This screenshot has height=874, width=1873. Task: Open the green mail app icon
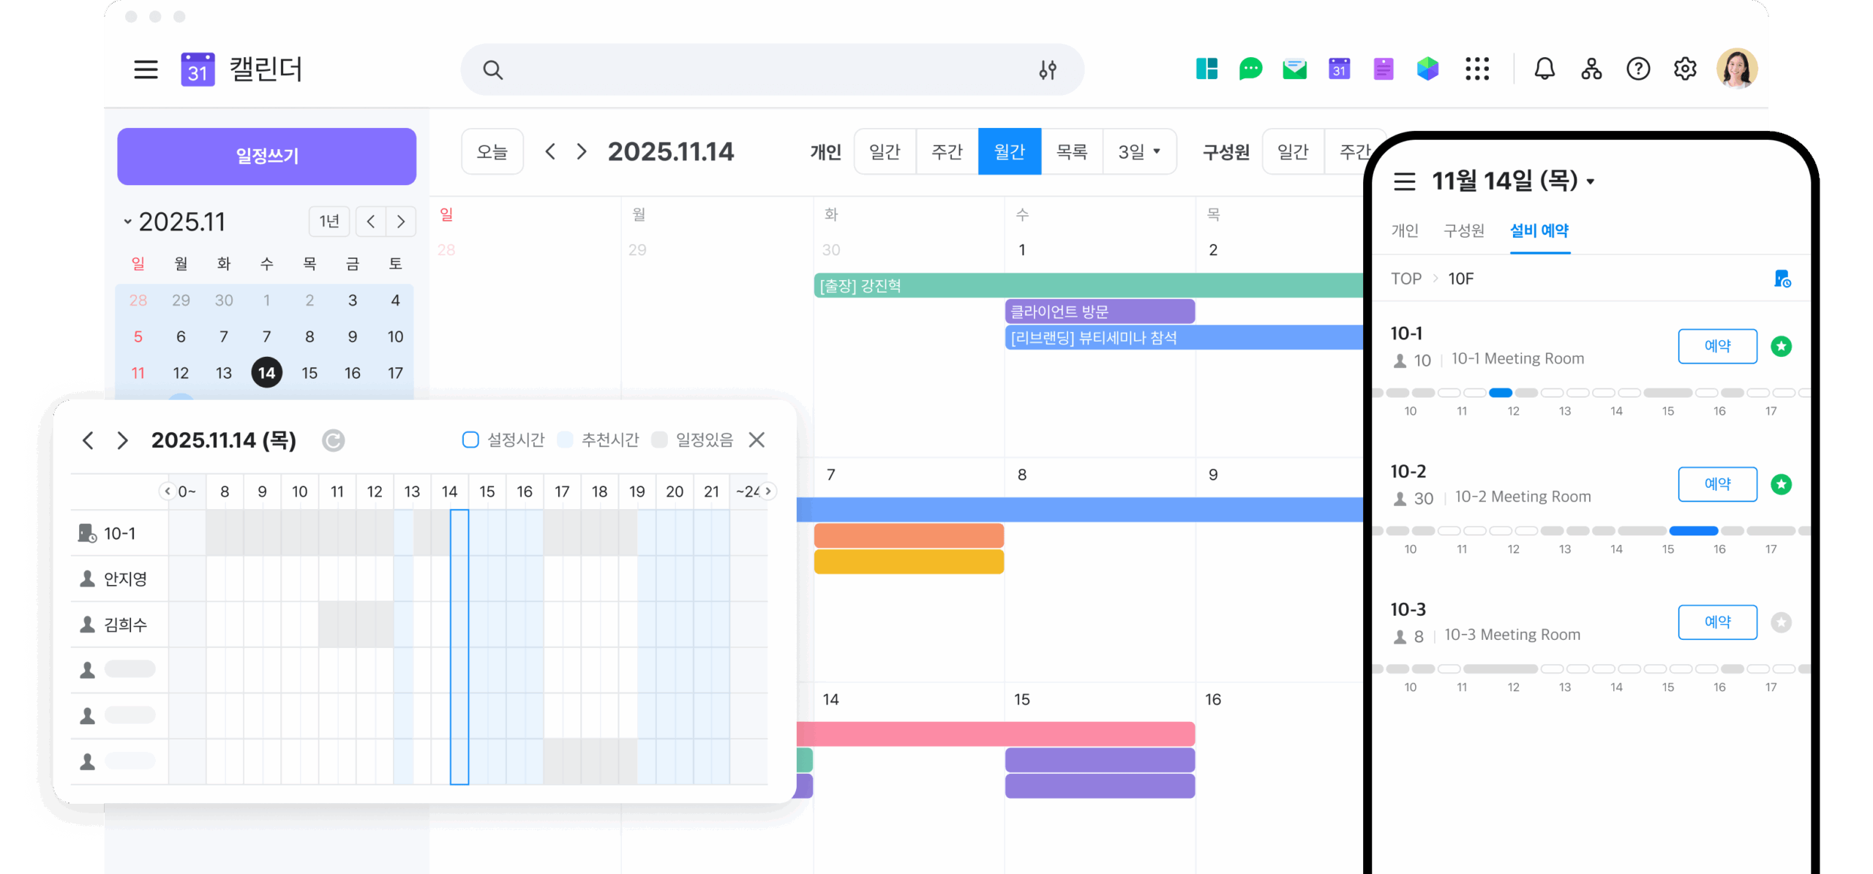(x=1294, y=69)
